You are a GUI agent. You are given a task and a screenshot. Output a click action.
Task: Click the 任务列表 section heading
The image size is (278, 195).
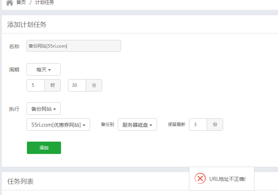coord(20,181)
